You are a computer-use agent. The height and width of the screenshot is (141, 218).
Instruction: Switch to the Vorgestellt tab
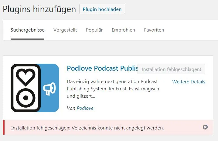click(x=65, y=30)
